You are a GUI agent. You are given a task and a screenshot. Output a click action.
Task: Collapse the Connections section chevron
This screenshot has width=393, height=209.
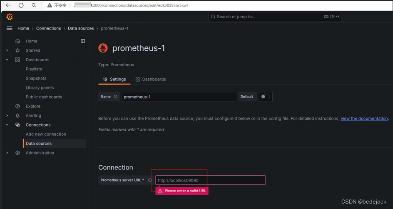coord(7,125)
